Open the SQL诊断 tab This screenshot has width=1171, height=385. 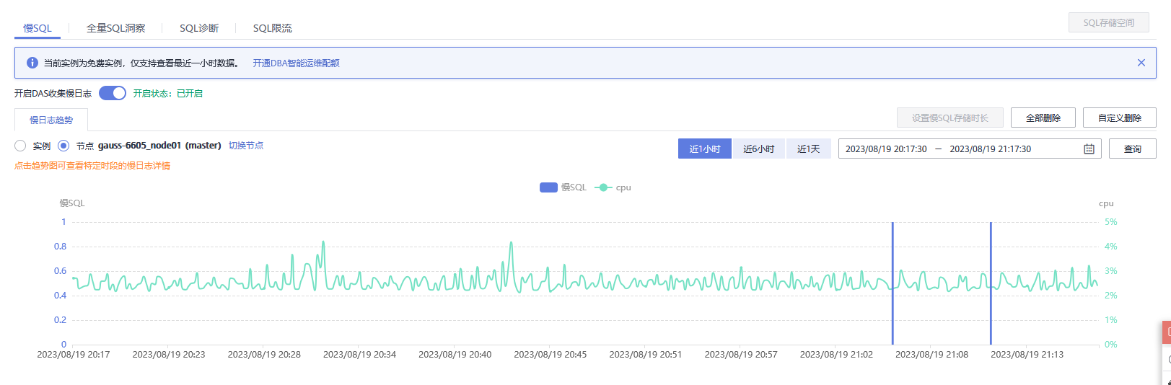click(199, 28)
